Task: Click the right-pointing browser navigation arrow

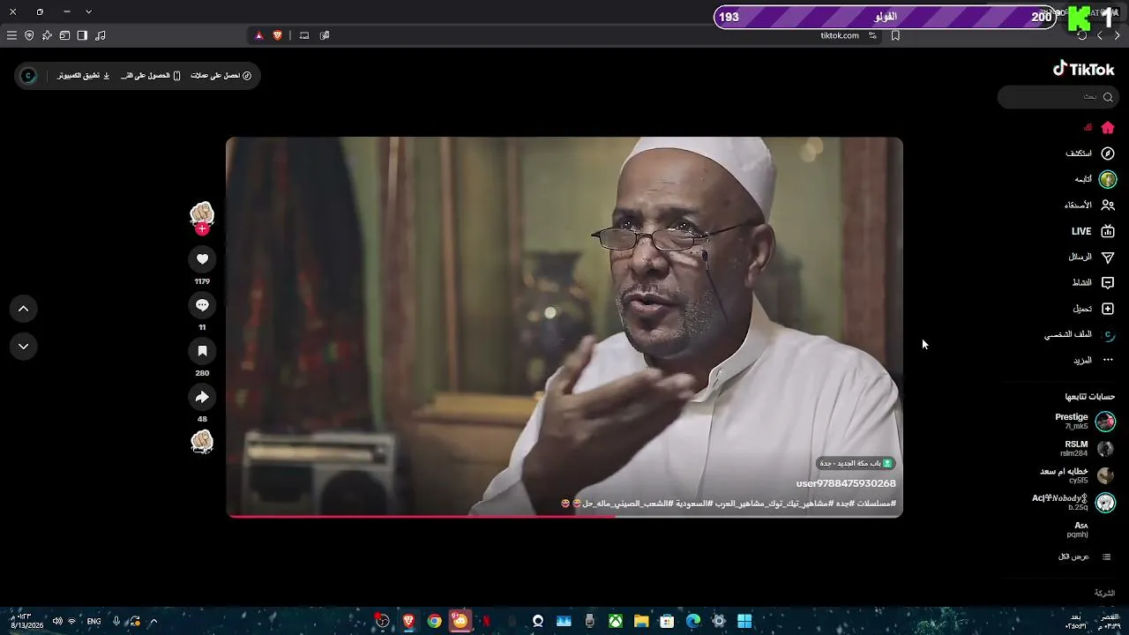Action: pos(1118,35)
